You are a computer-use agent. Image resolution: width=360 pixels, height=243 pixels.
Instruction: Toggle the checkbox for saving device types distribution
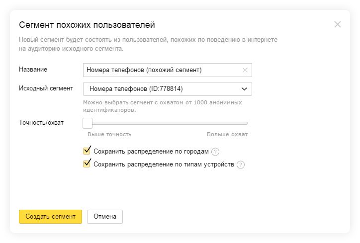(x=87, y=164)
